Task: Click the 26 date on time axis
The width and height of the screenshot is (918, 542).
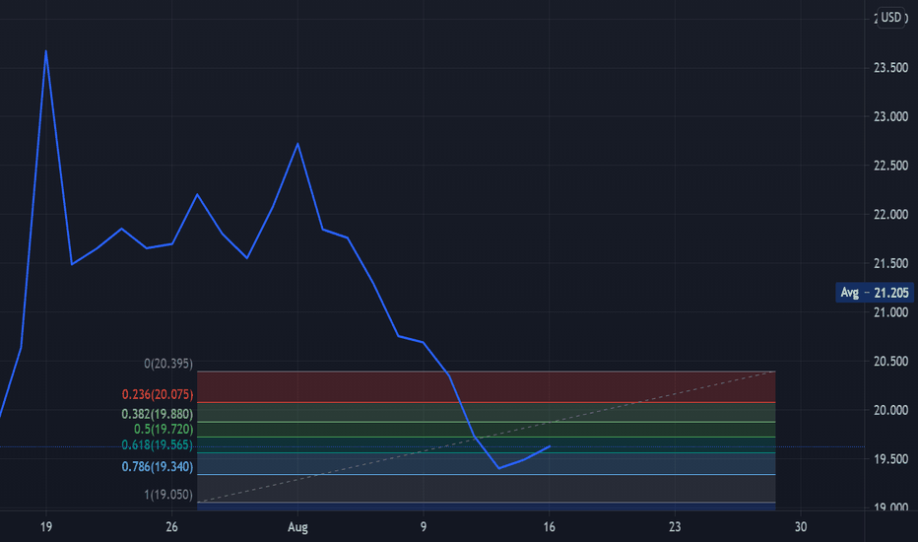Action: pos(171,527)
